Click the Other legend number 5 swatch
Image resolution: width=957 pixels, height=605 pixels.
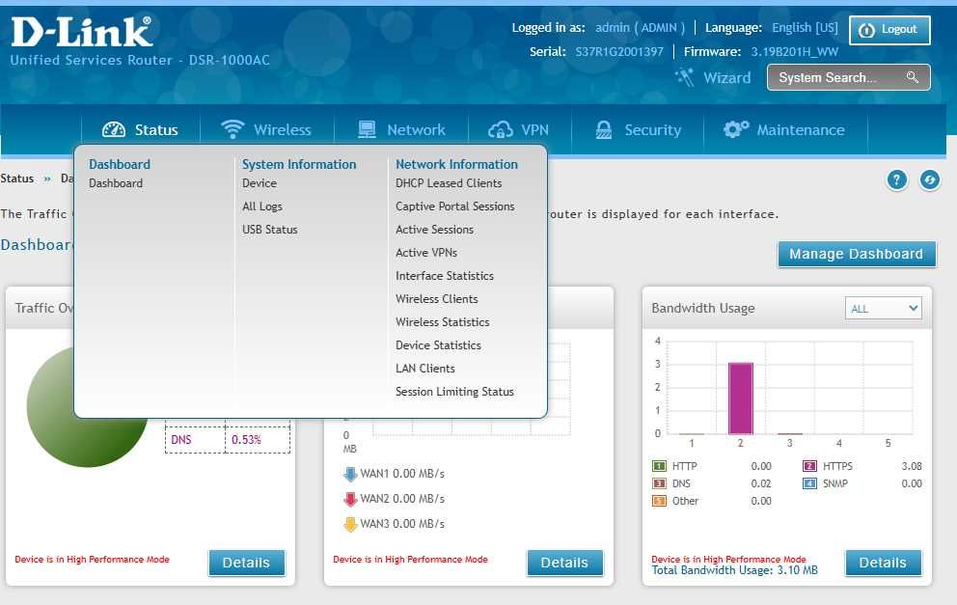(x=659, y=501)
